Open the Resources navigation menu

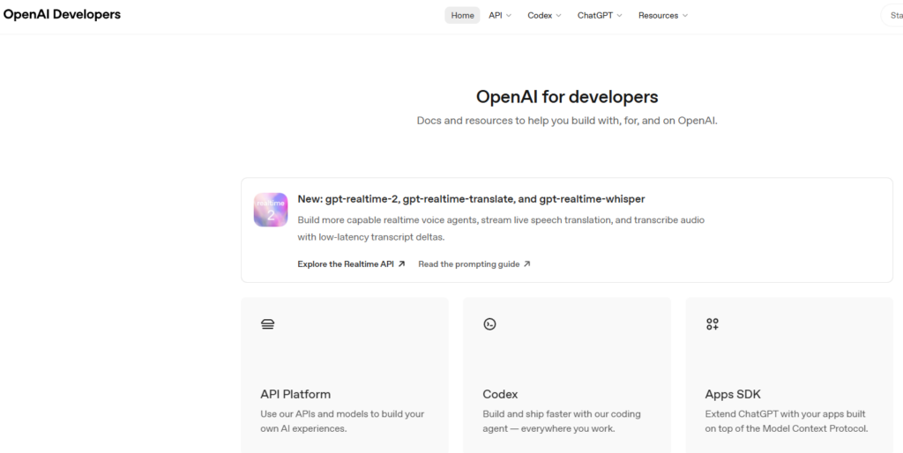point(663,16)
